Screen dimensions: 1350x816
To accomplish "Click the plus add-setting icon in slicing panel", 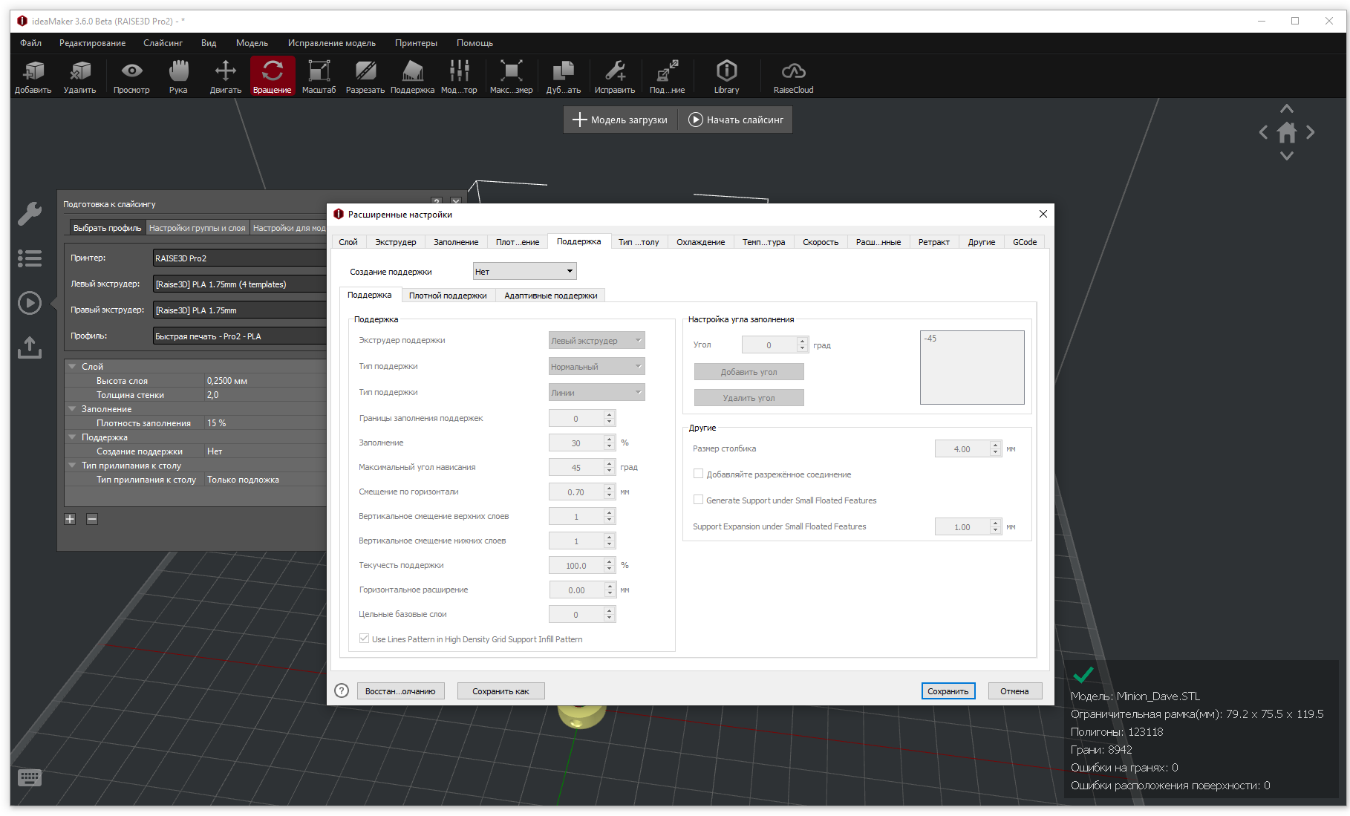I will coord(70,519).
